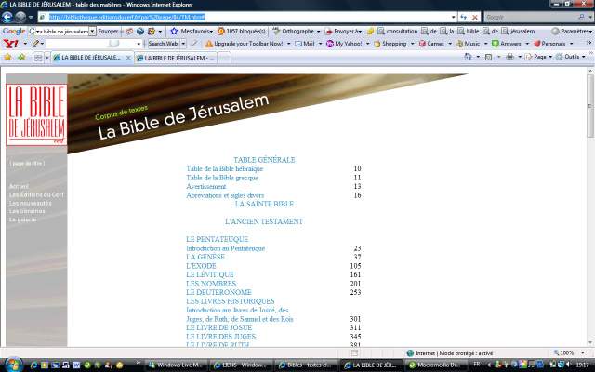Click the Search Web button
Screen dimensions: 595x372
pyautogui.click(x=163, y=44)
